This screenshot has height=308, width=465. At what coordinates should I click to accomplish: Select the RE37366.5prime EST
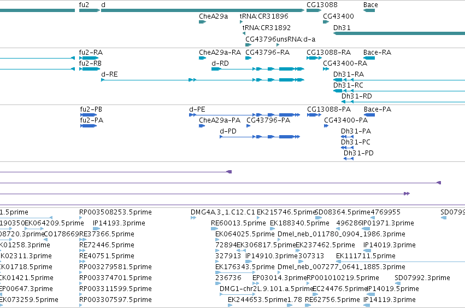click(x=83, y=240)
